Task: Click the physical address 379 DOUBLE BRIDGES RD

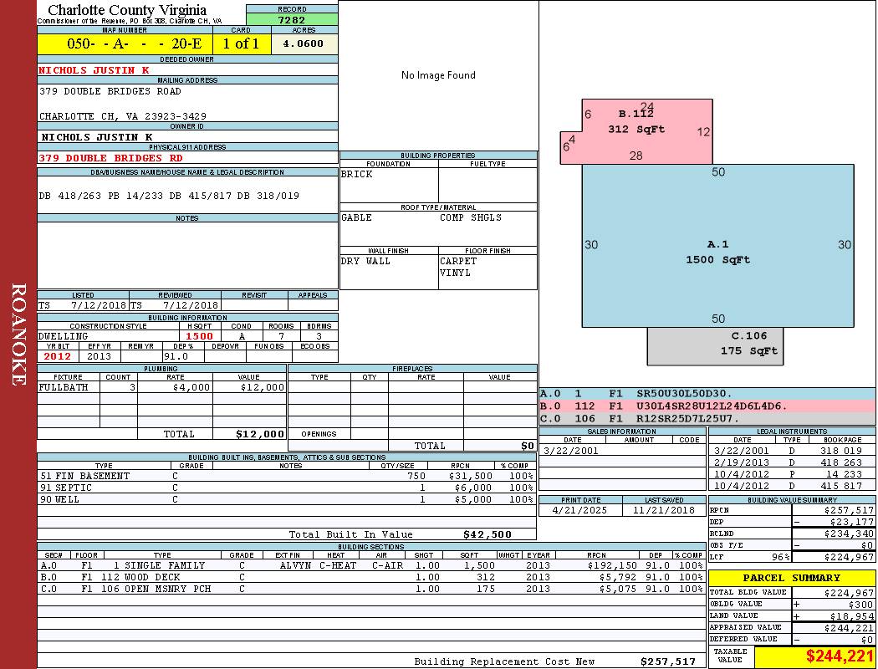Action: (110, 157)
